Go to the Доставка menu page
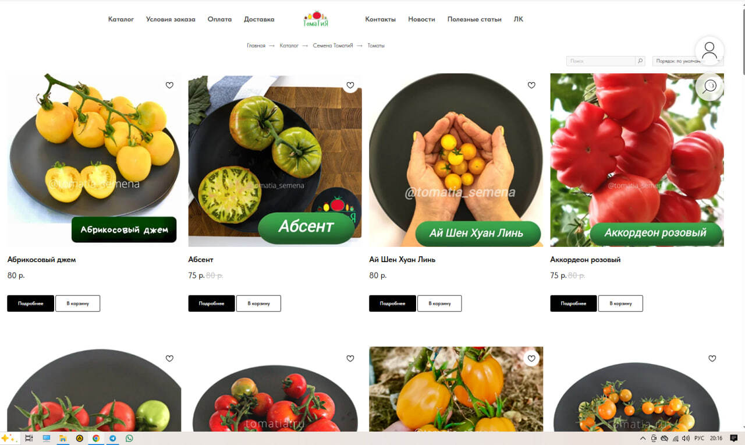Image resolution: width=745 pixels, height=445 pixels. pos(259,19)
